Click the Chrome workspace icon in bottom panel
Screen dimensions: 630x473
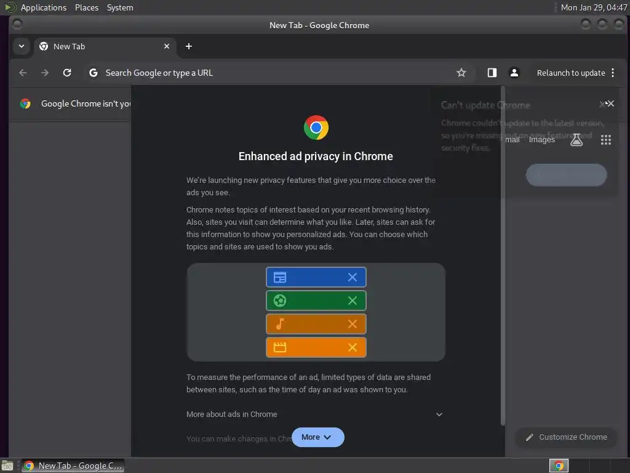559,466
